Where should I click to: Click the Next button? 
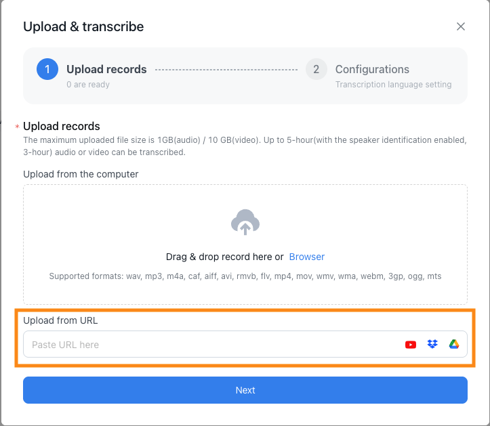(245, 390)
